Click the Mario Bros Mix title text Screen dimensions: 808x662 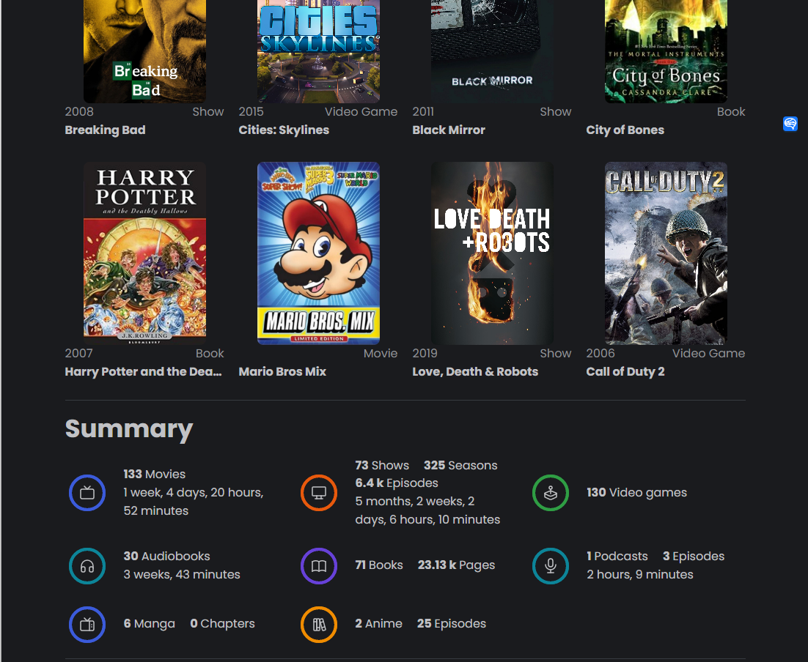point(282,372)
